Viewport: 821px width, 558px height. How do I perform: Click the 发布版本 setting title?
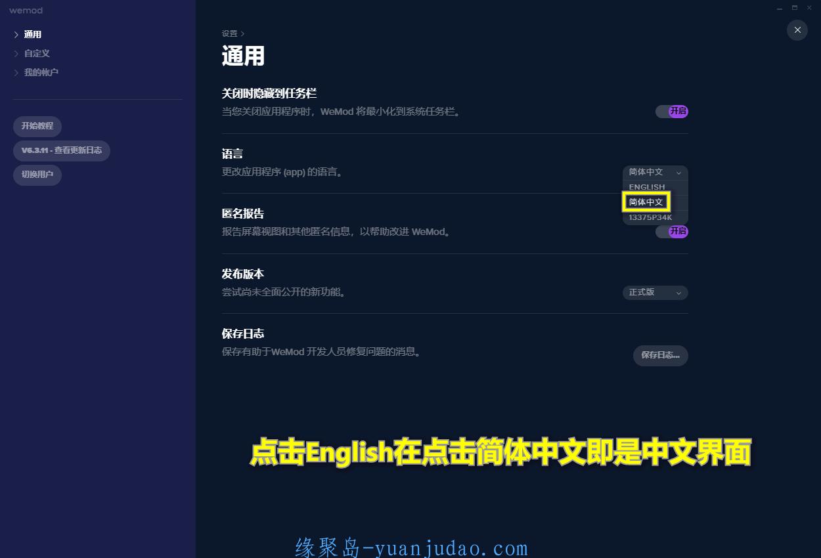click(x=243, y=274)
